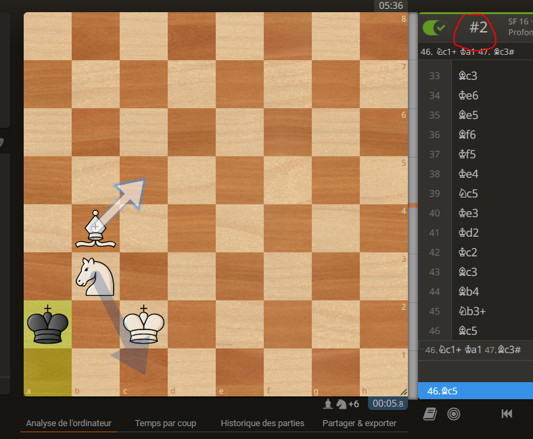Viewport: 533px width, 439px height.
Task: Go to move 39 Nc5 in move list
Action: pyautogui.click(x=468, y=193)
